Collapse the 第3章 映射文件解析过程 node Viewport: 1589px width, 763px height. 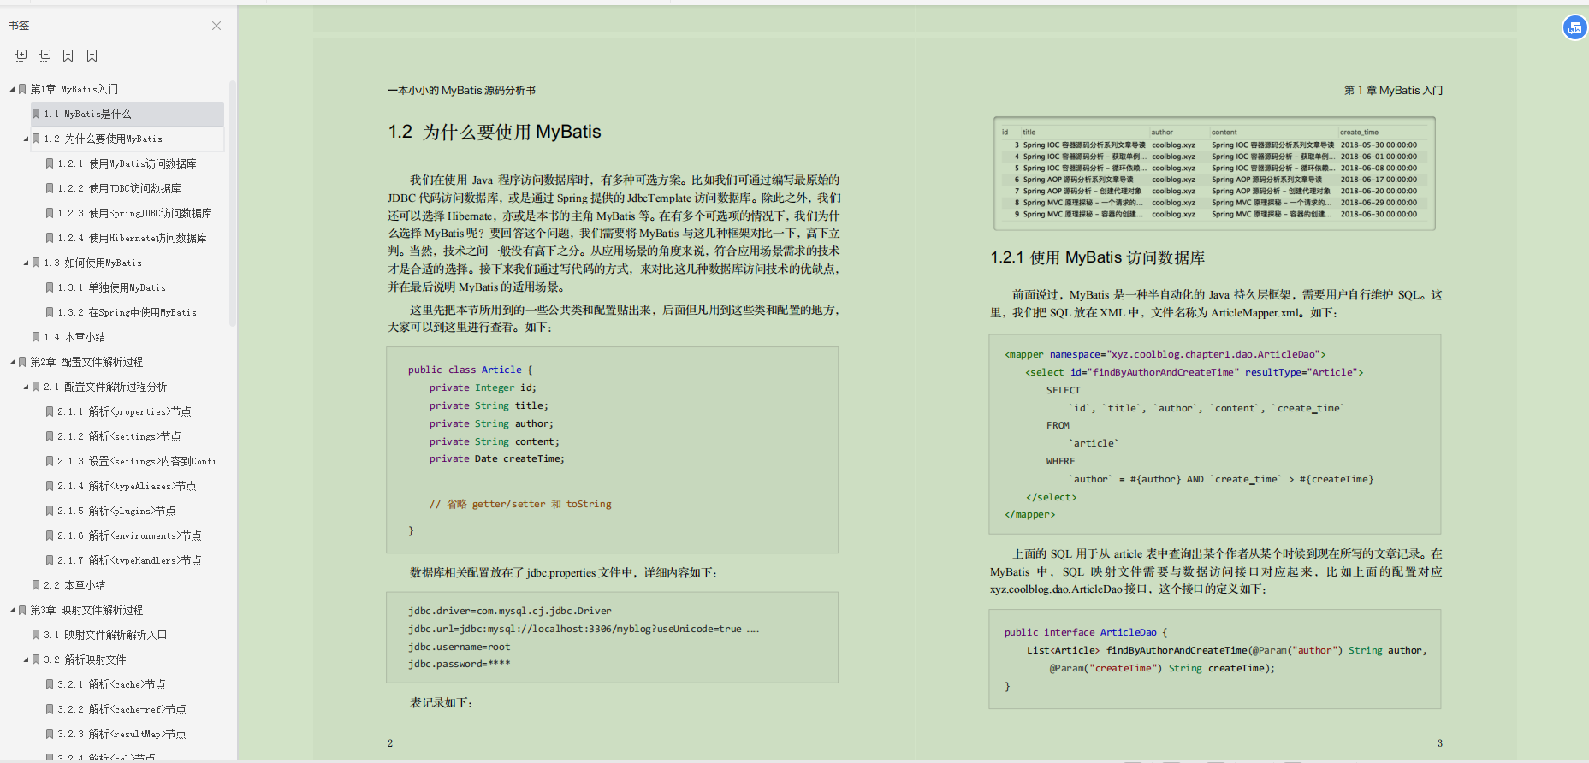point(12,610)
